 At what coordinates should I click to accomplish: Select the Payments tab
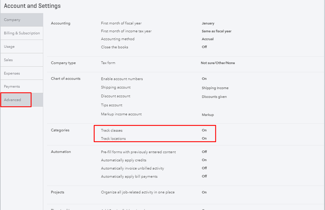click(12, 87)
